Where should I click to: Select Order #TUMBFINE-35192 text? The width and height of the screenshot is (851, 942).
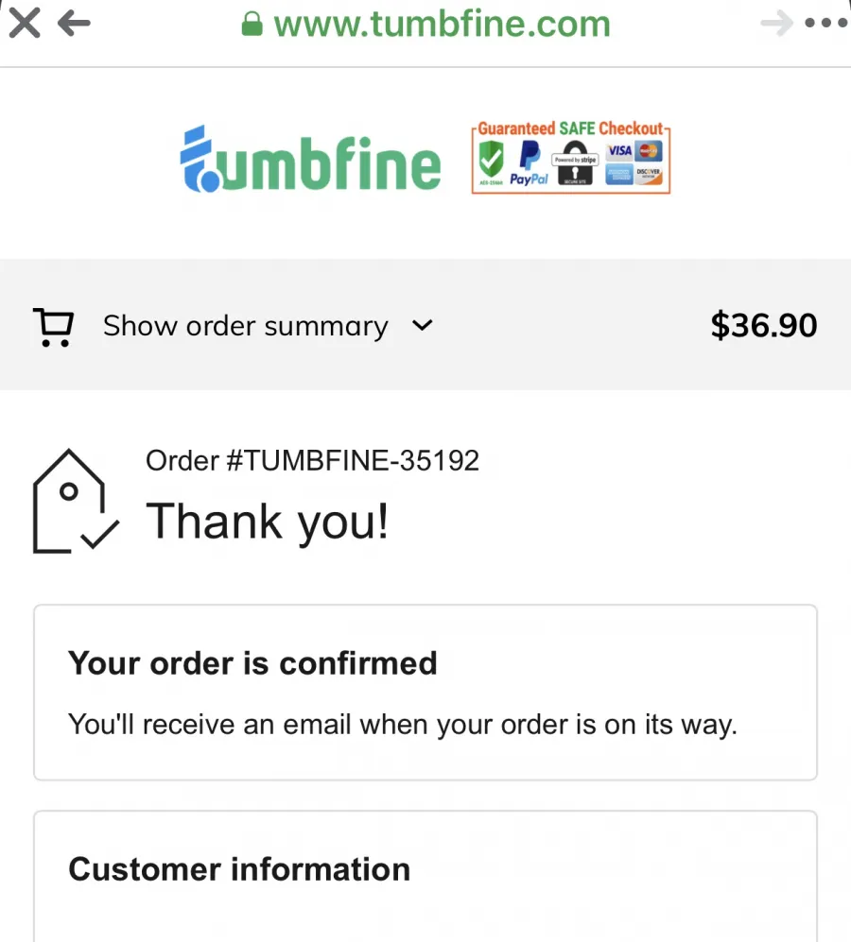pyautogui.click(x=312, y=461)
